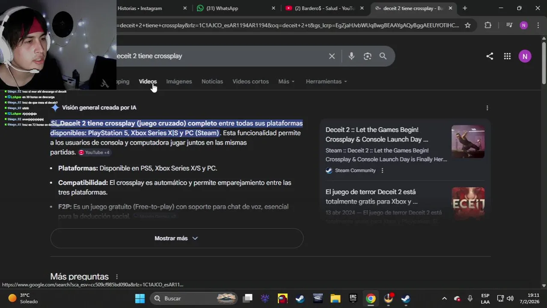Click Visión general creada por IA label
The width and height of the screenshot is (547, 308).
(x=99, y=108)
